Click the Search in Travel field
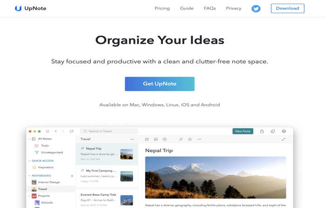 click(x=109, y=131)
